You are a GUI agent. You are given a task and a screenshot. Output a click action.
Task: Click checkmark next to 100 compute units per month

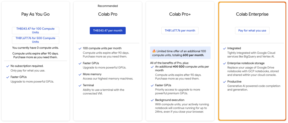pyautogui.click(x=80, y=48)
